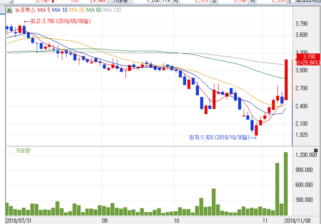Click the 2018/11/08 end date label
The height and width of the screenshot is (224, 321).
point(298,221)
